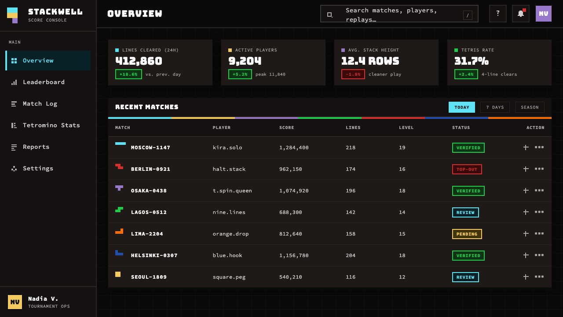Click Review status on SEOUL-1809
563x317 pixels.
click(465, 277)
